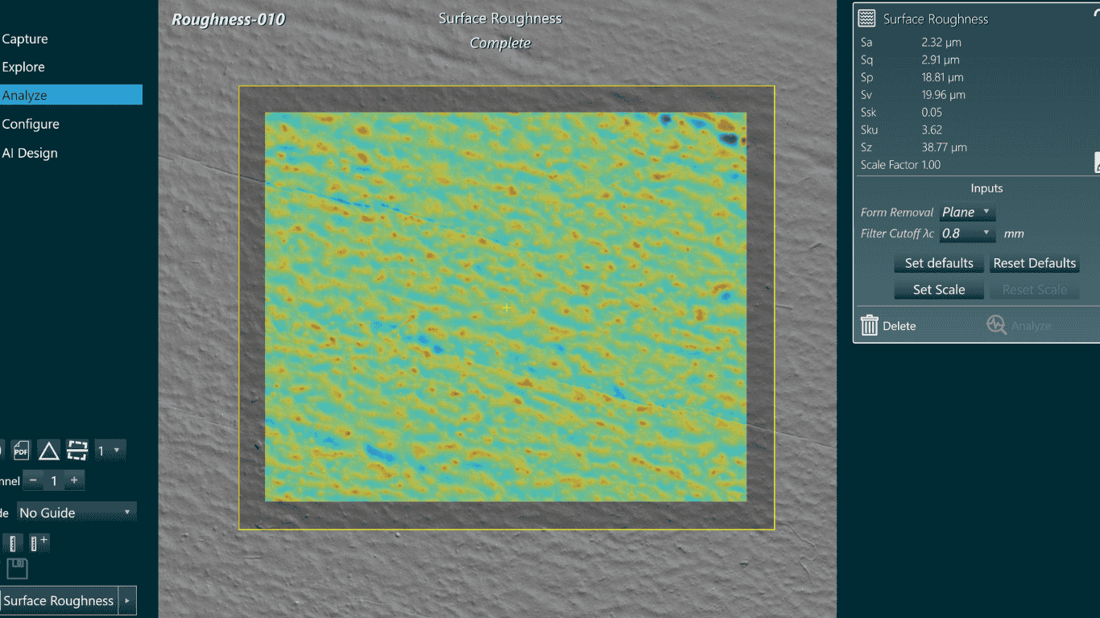The height and width of the screenshot is (618, 1100).
Task: Click the ruler icon without plus
Action: (12, 542)
